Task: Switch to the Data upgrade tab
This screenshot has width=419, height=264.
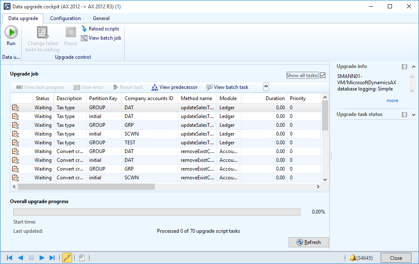Action: click(x=23, y=18)
